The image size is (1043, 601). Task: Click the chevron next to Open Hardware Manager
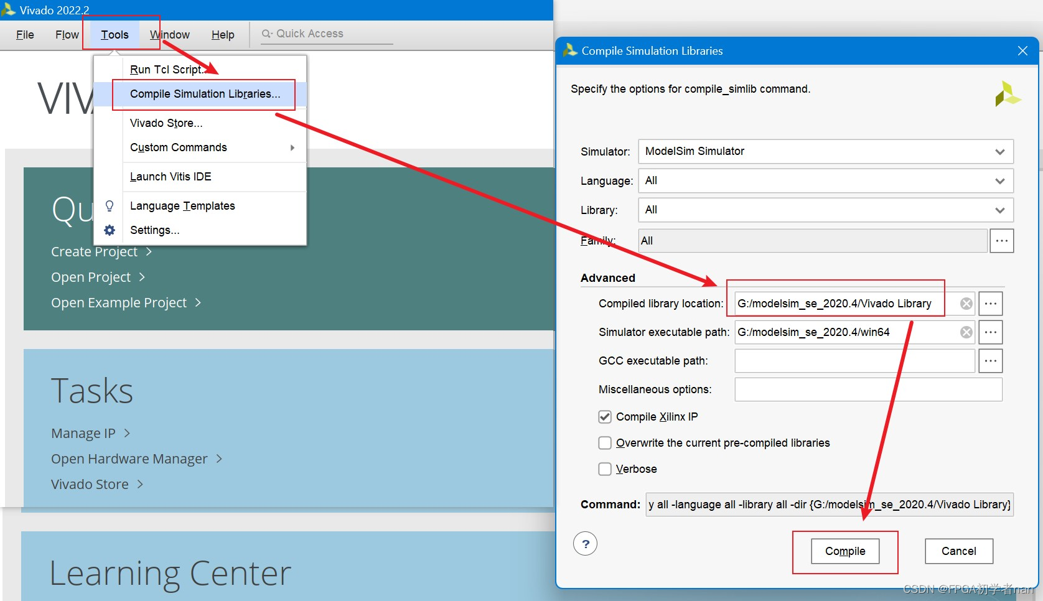click(x=219, y=459)
